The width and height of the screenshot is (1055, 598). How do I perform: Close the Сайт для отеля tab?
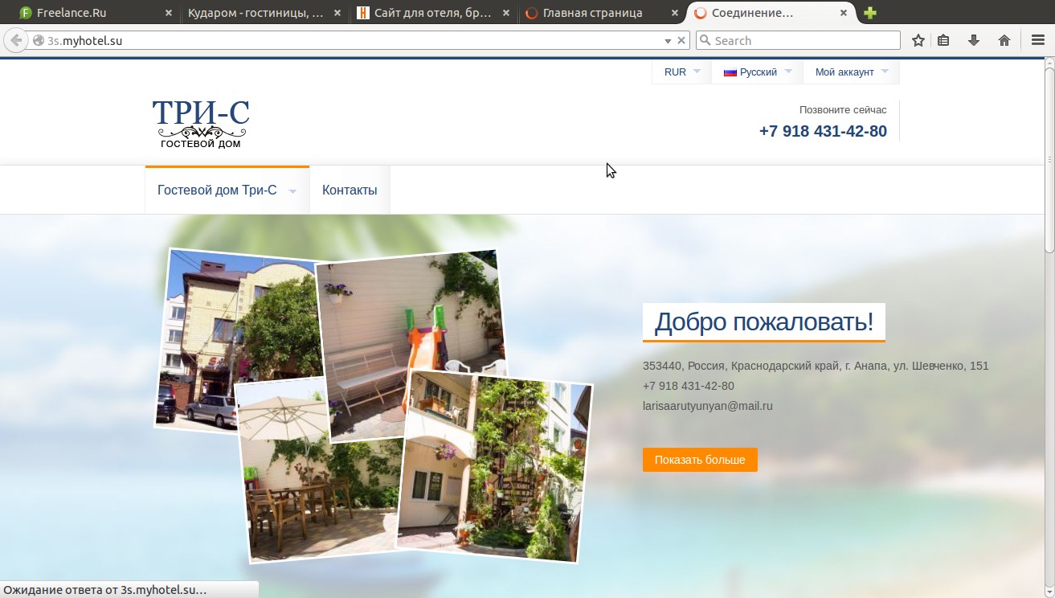click(505, 13)
